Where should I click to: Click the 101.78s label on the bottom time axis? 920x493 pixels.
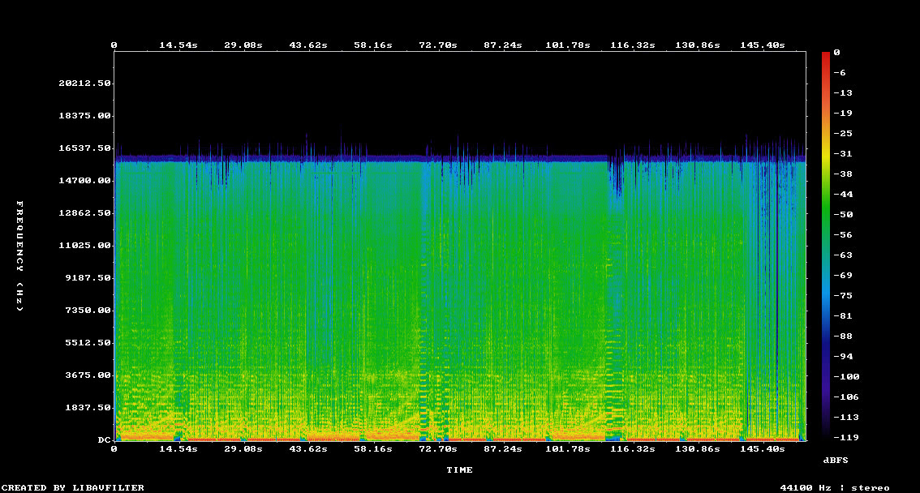567,448
